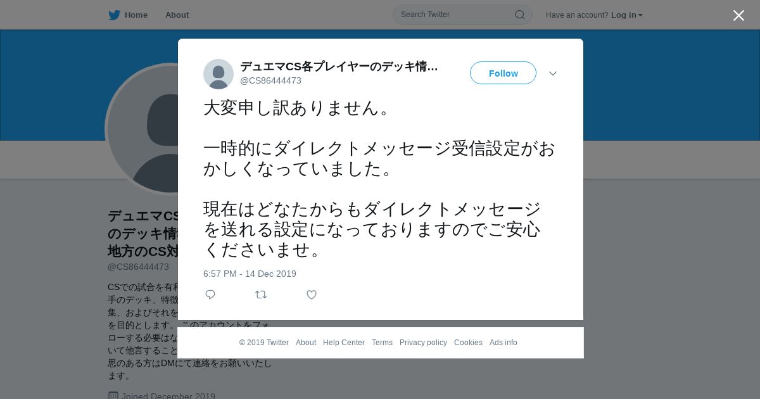This screenshot has width=760, height=399.
Task: Open the Terms footer link
Action: [382, 343]
